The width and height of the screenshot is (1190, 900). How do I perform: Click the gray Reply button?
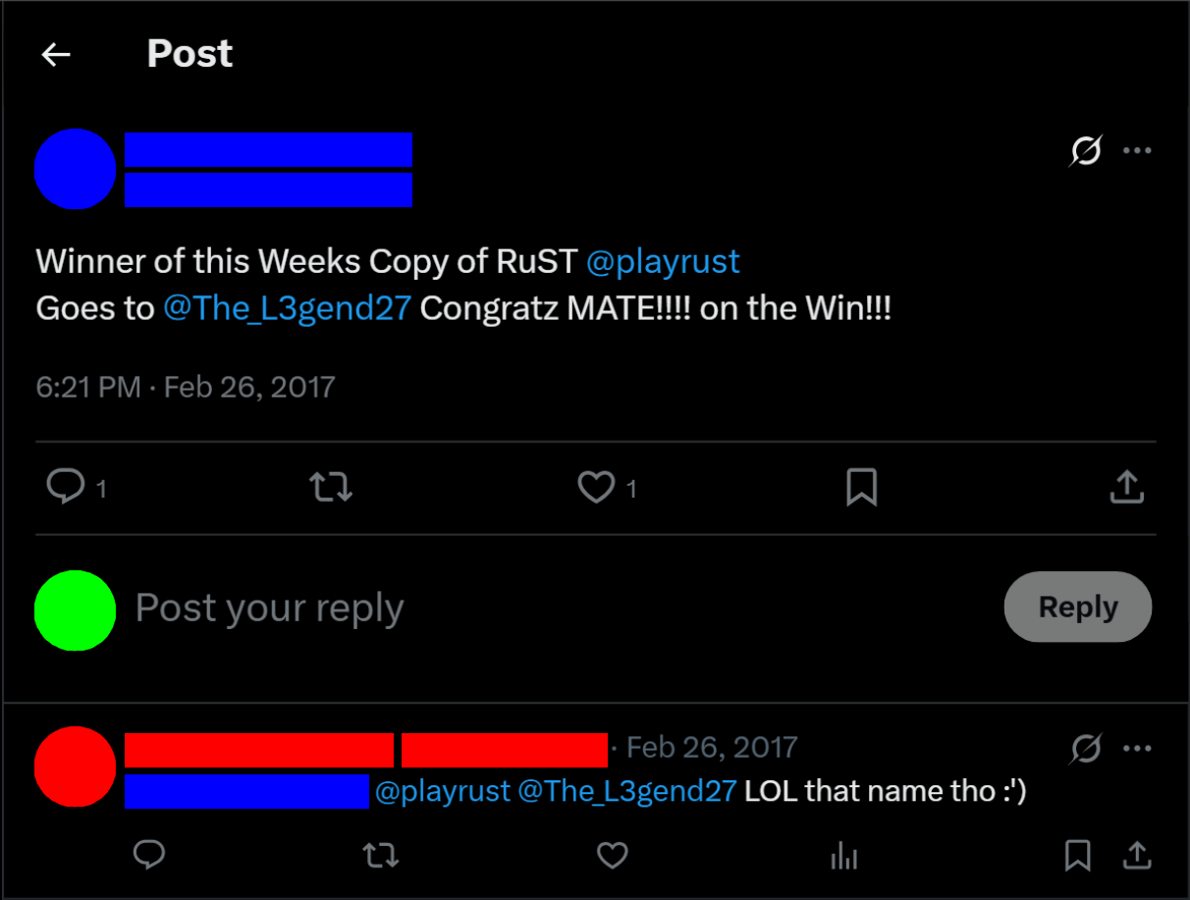pos(1078,608)
